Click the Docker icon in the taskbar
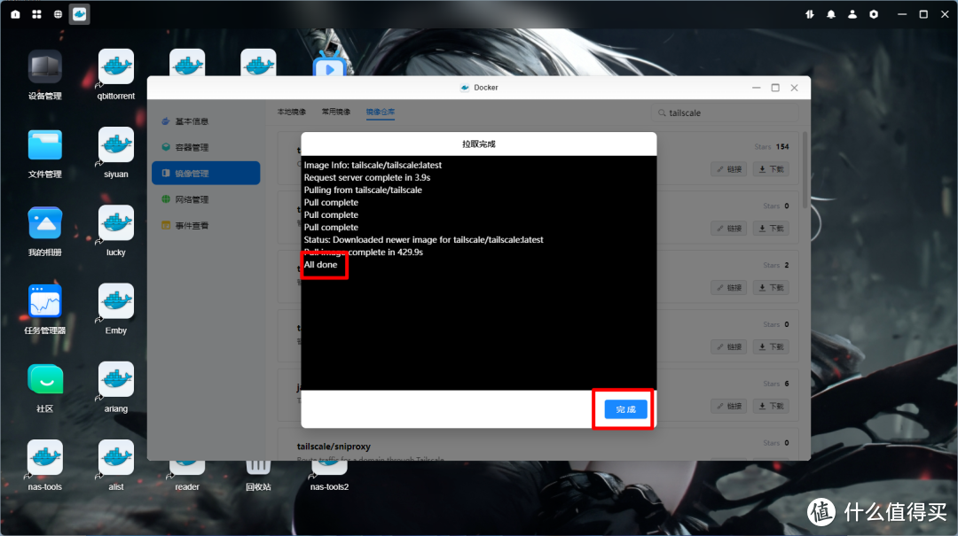The image size is (958, 536). [80, 14]
